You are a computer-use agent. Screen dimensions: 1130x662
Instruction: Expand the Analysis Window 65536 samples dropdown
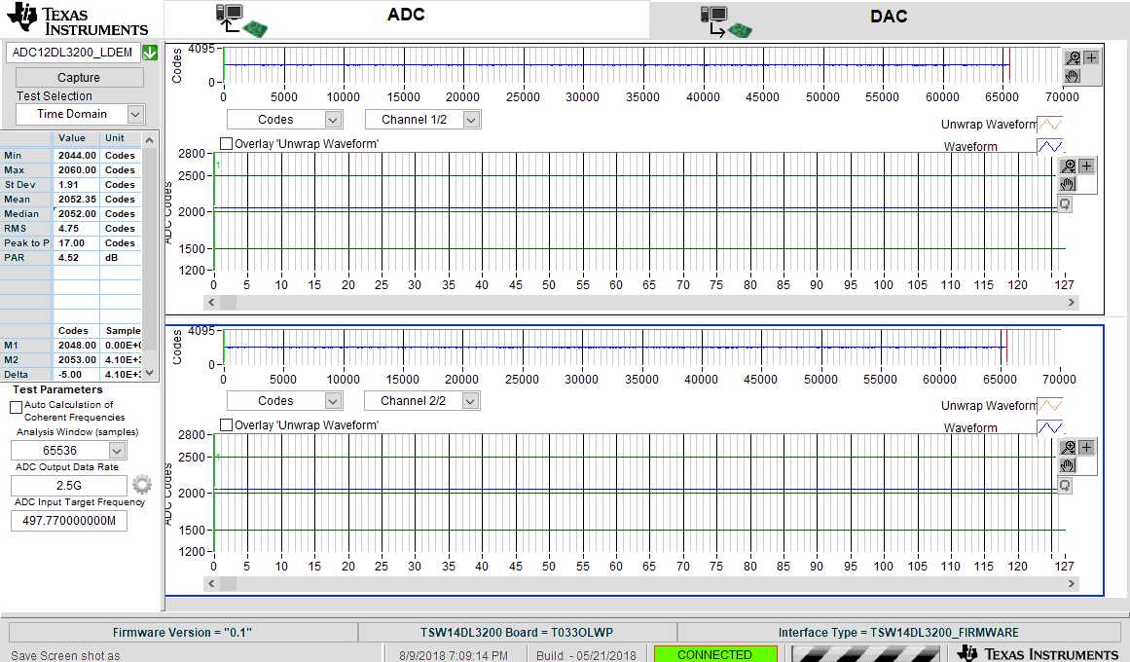pyautogui.click(x=117, y=451)
